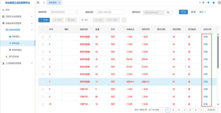Viewport: 221px width, 113px height.
Task: Click the 详情 link in row 2
Action: click(205, 44)
